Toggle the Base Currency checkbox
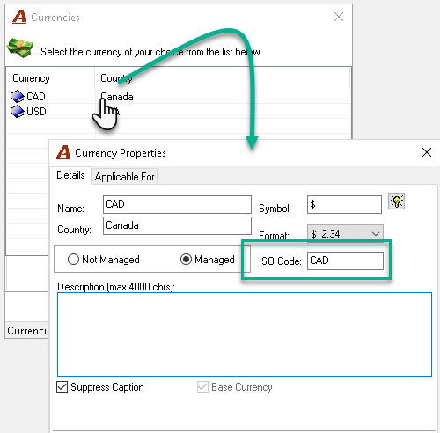The image size is (440, 433). pos(202,387)
